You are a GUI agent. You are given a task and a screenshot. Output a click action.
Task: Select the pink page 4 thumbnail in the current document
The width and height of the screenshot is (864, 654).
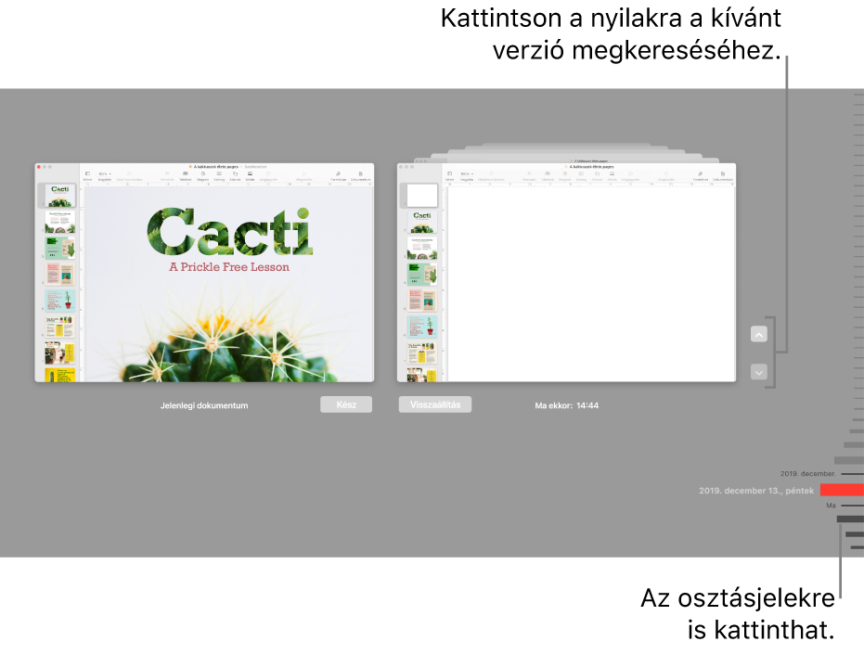coord(59,274)
